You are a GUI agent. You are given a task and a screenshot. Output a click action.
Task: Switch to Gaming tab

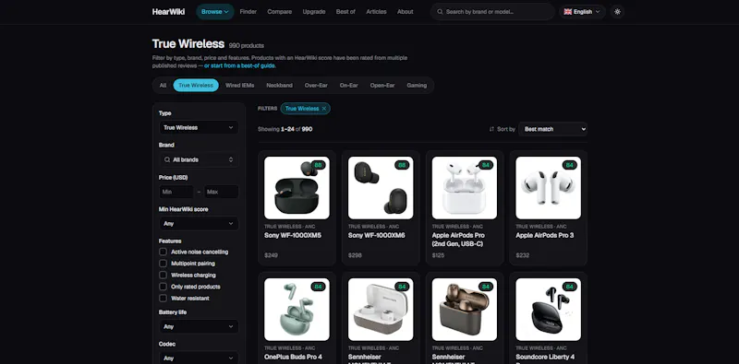click(x=417, y=86)
